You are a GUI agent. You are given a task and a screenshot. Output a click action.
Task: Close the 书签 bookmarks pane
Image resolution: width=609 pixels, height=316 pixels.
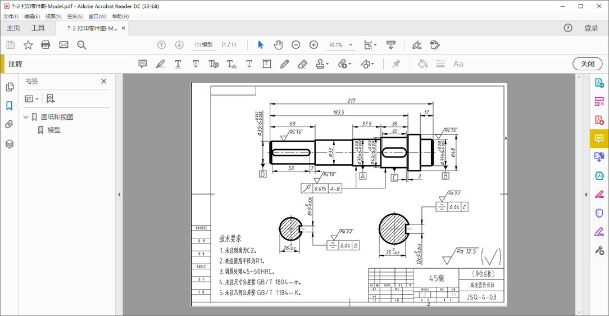pyautogui.click(x=104, y=81)
